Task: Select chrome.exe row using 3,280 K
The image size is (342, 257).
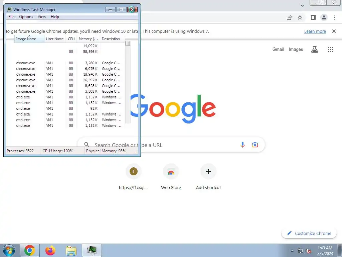Action: [69, 63]
